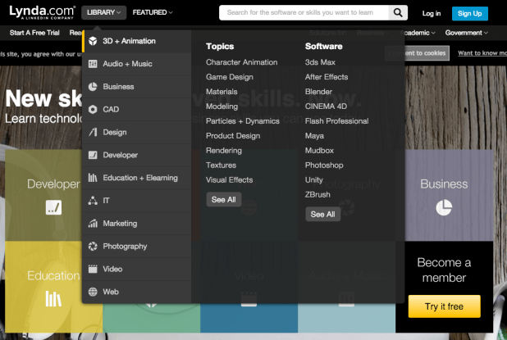The width and height of the screenshot is (507, 340).
Task: Open Mudbox software link
Action: point(319,151)
